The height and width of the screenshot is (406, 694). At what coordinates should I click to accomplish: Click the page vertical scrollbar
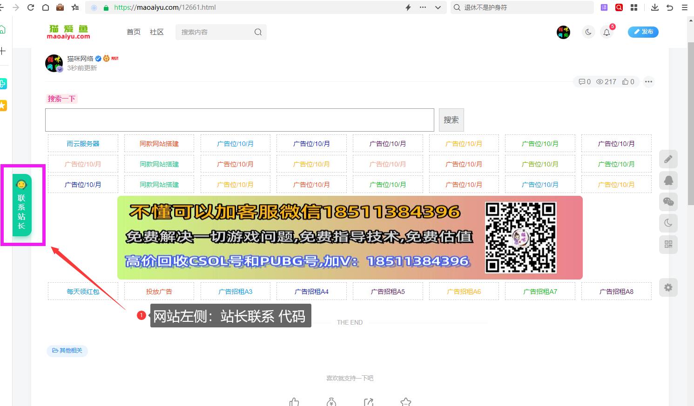[x=691, y=123]
